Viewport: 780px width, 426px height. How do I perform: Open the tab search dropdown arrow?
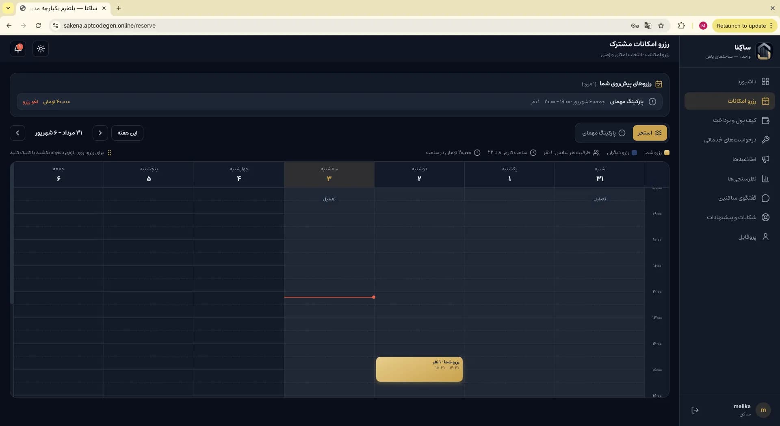pos(8,8)
